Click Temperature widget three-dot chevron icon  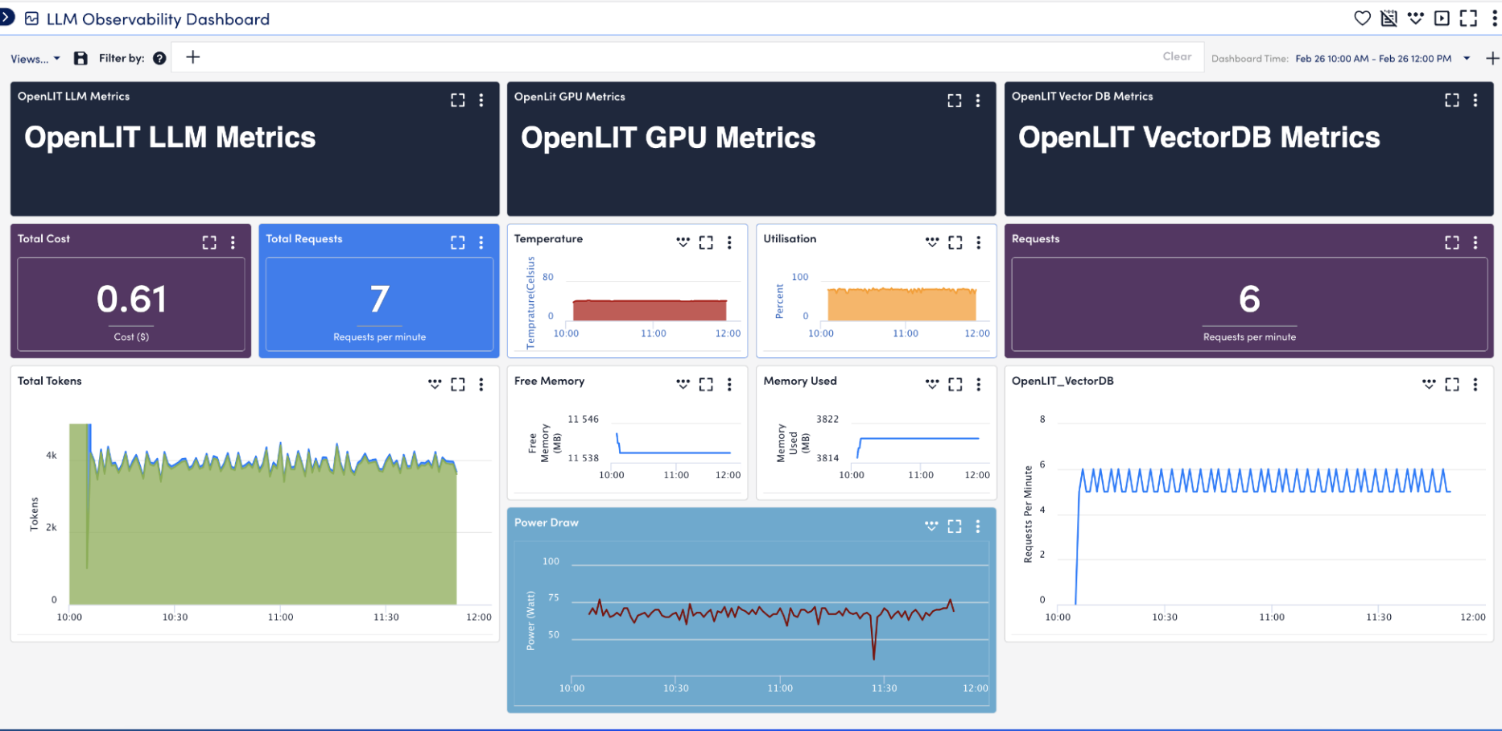pyautogui.click(x=683, y=242)
